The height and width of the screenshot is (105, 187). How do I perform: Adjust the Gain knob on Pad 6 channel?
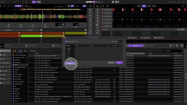(90, 10)
